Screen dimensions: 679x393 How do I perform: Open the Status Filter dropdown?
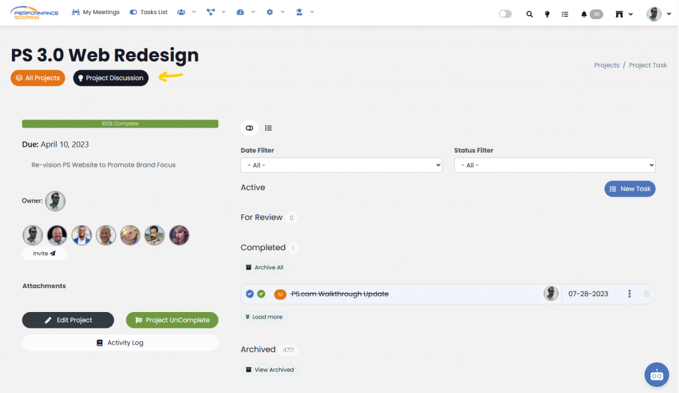tap(554, 165)
